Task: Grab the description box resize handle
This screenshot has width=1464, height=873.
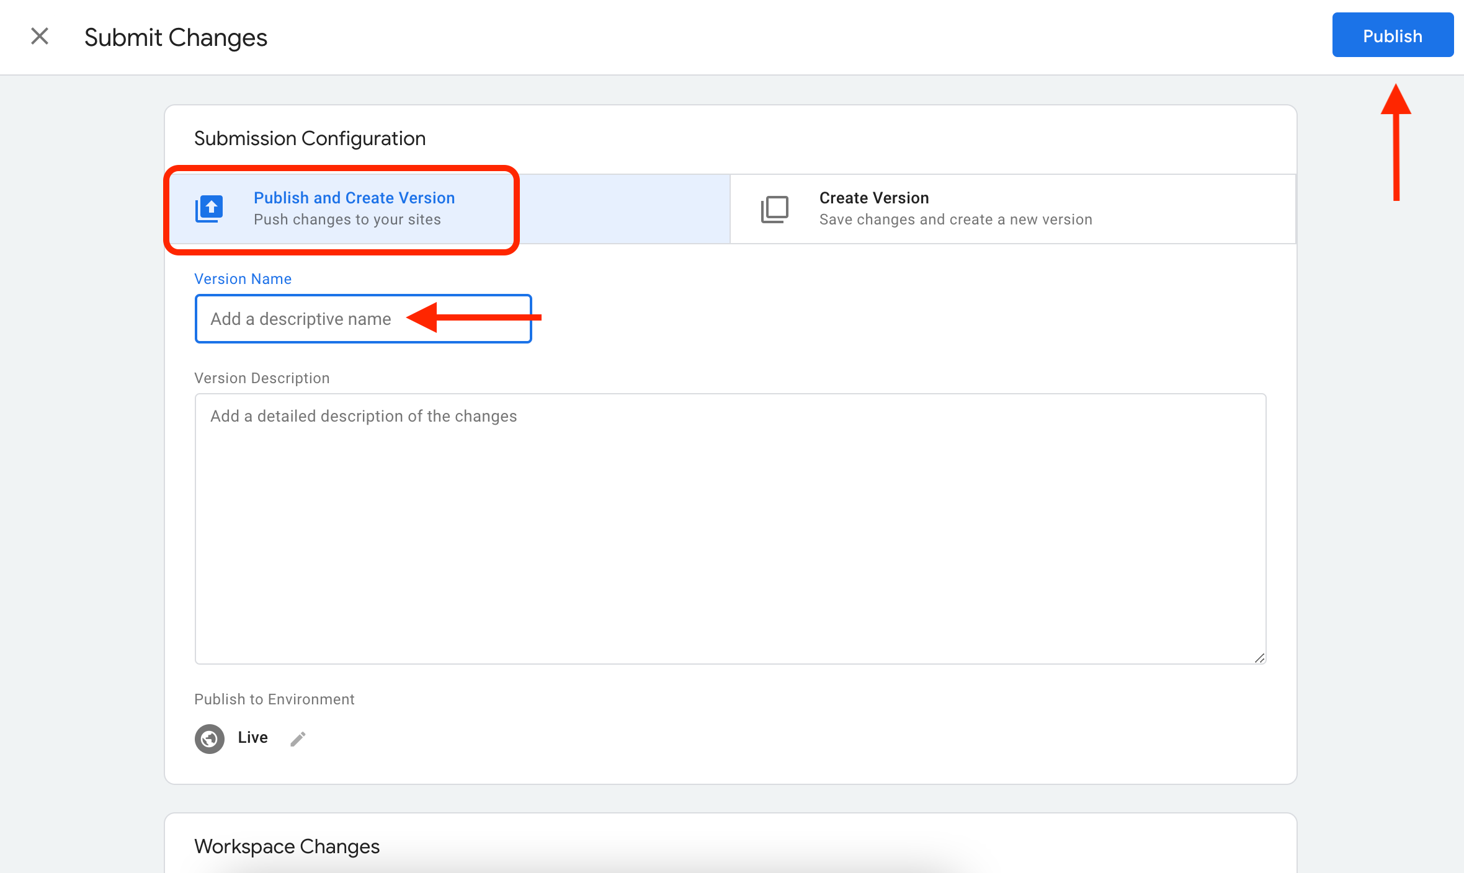Action: (x=1259, y=658)
